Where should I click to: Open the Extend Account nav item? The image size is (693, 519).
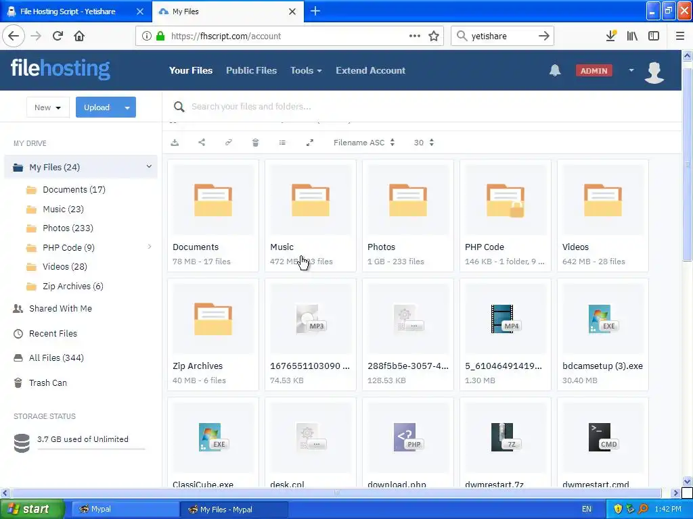tap(370, 70)
